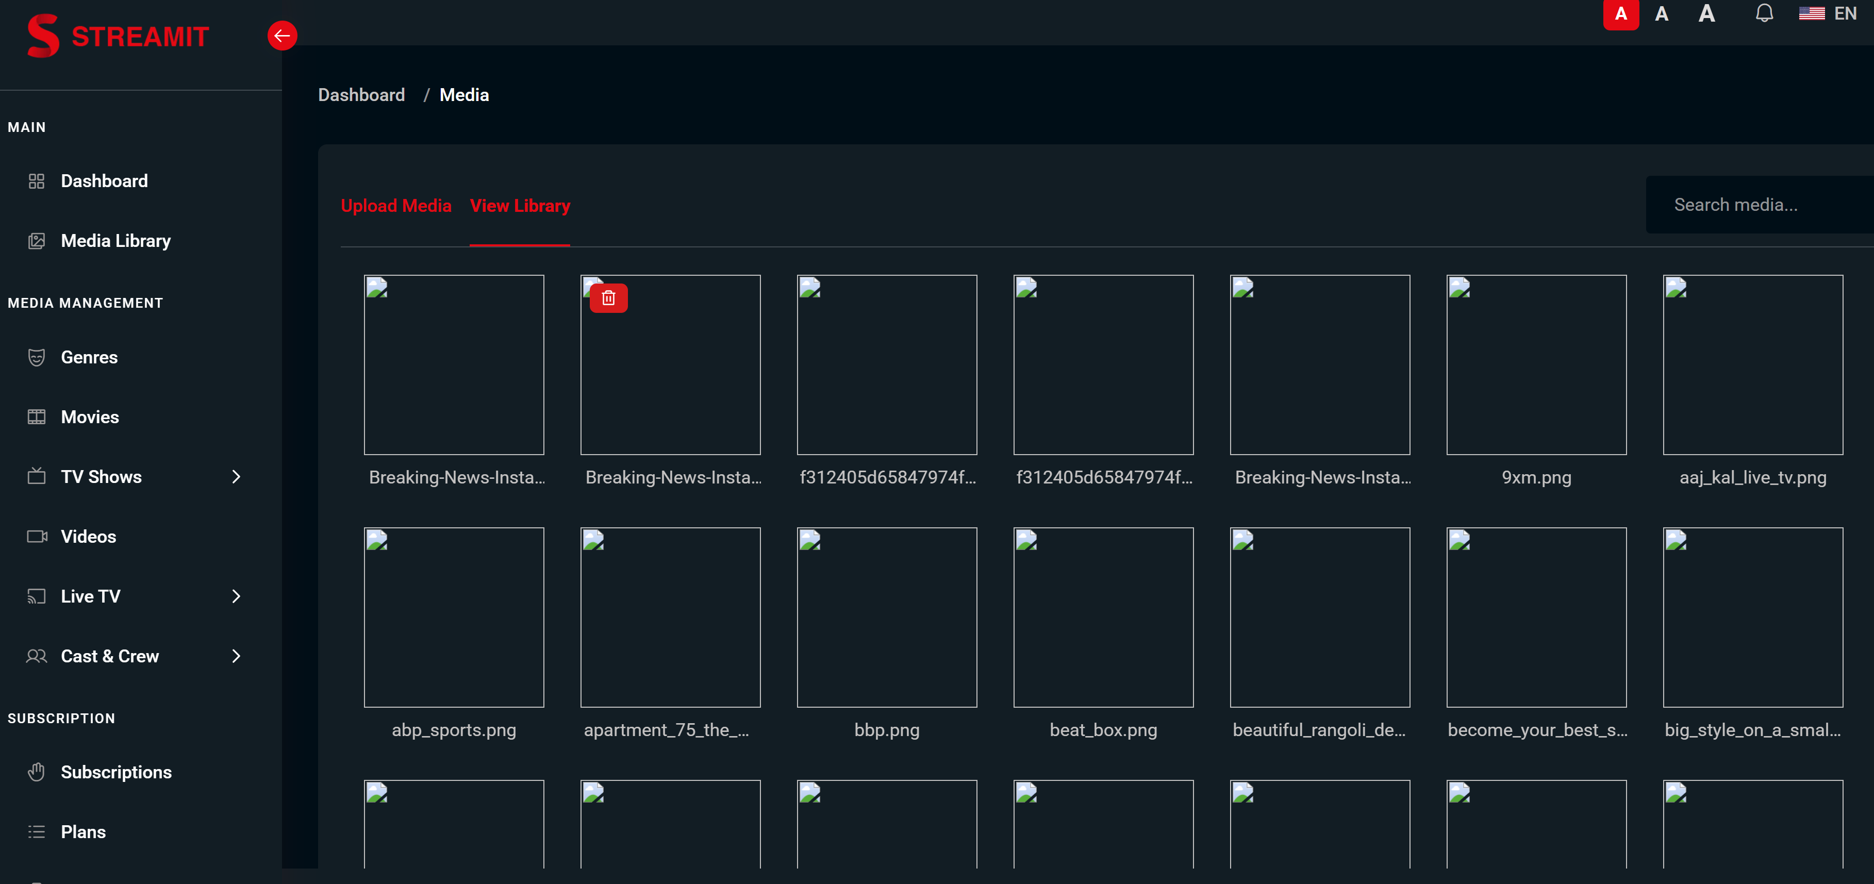Expand Cast & Crew submenu chevron
Screen dimensions: 1874x884
point(236,656)
